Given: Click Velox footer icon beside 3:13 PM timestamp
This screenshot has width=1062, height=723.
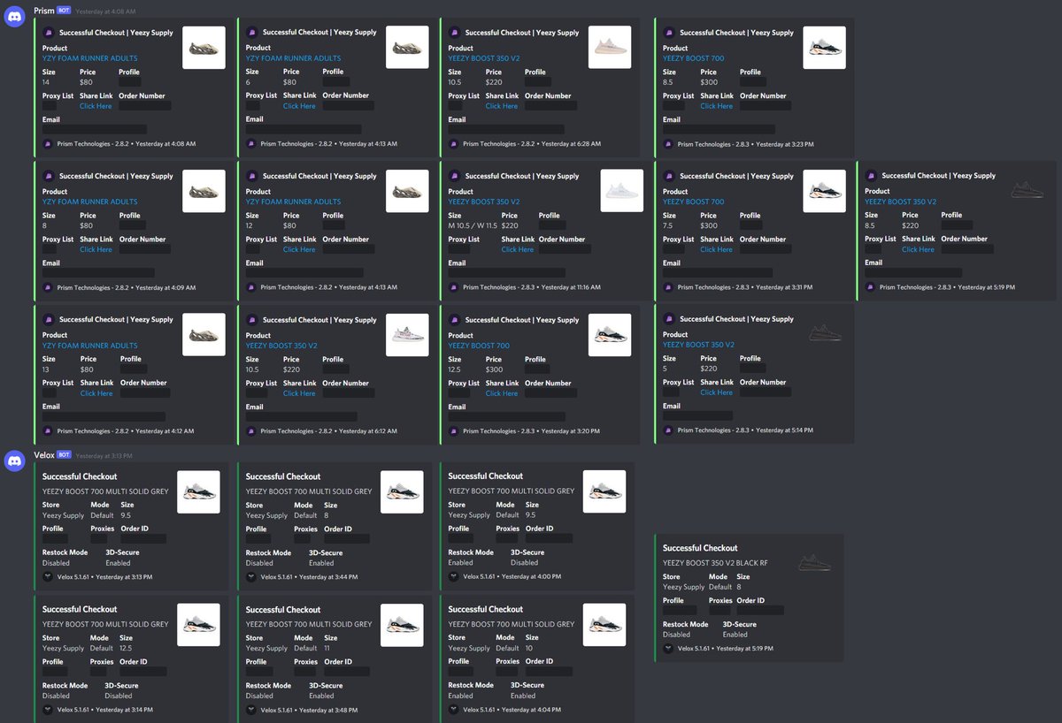Looking at the screenshot, I should [x=48, y=576].
